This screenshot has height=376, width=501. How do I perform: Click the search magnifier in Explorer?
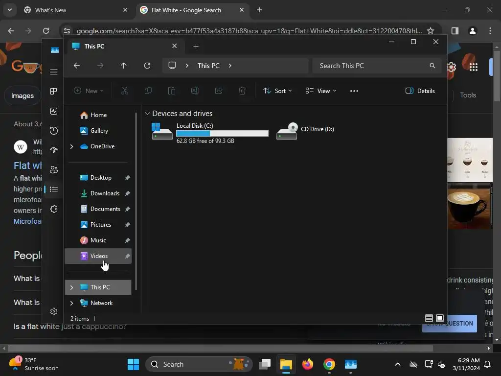click(433, 66)
